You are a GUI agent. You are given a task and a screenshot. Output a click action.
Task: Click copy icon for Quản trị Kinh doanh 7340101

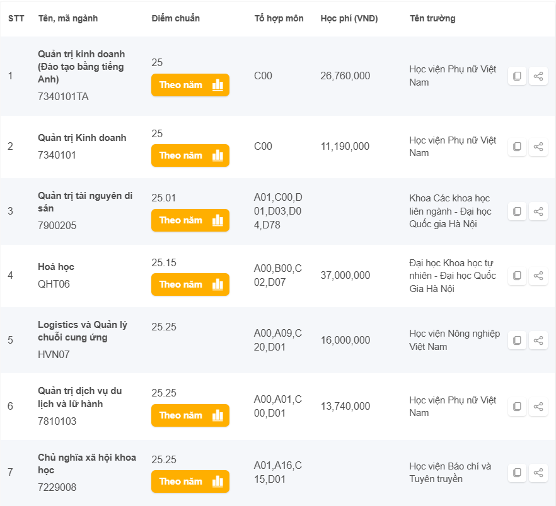pyautogui.click(x=517, y=147)
